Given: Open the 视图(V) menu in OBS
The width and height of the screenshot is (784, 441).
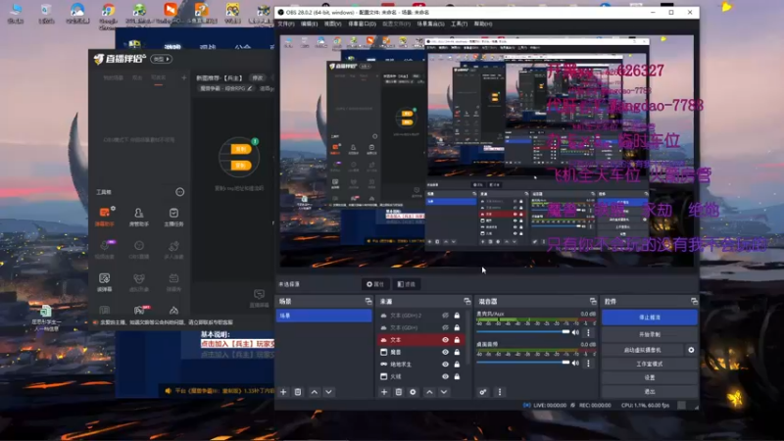Looking at the screenshot, I should (332, 24).
